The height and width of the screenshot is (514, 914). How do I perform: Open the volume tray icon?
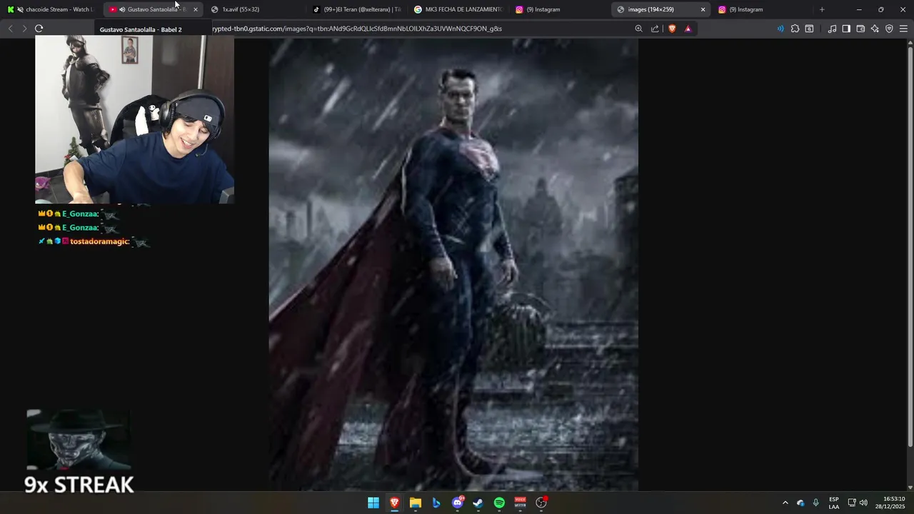click(x=863, y=503)
